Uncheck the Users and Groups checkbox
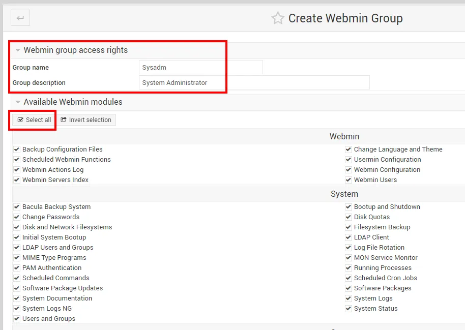465x330 pixels. click(17, 319)
